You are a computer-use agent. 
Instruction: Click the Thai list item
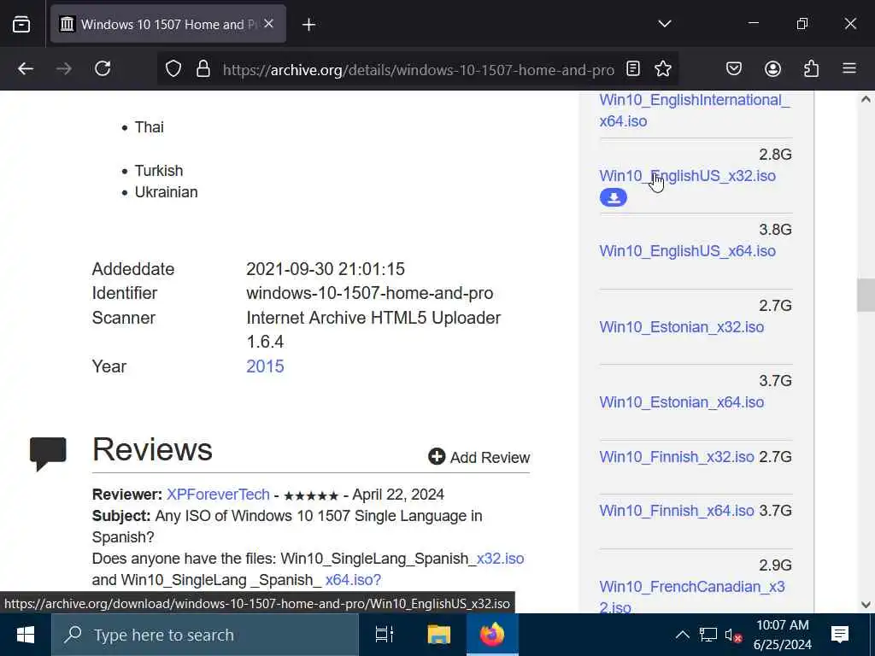click(x=149, y=127)
